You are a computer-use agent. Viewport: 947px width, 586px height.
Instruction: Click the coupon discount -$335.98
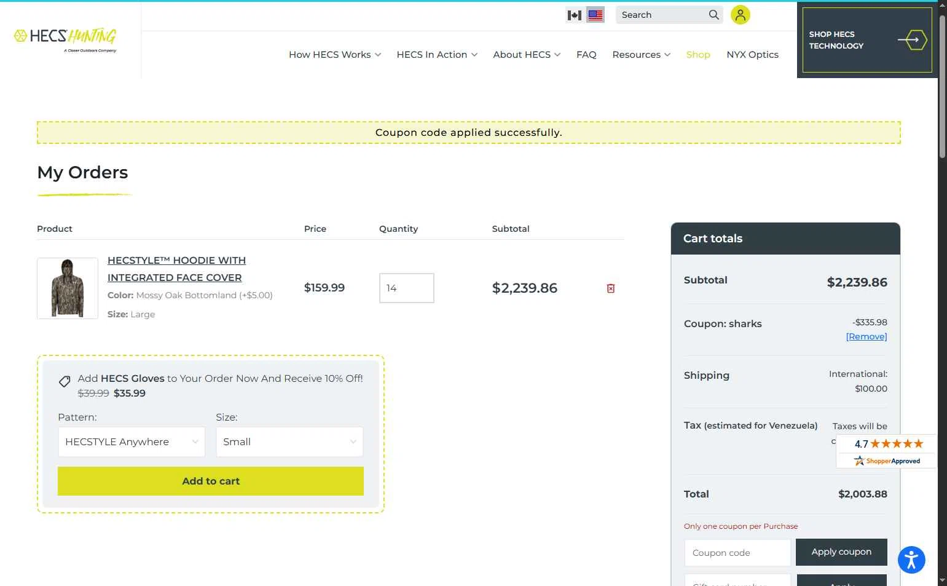click(x=870, y=322)
